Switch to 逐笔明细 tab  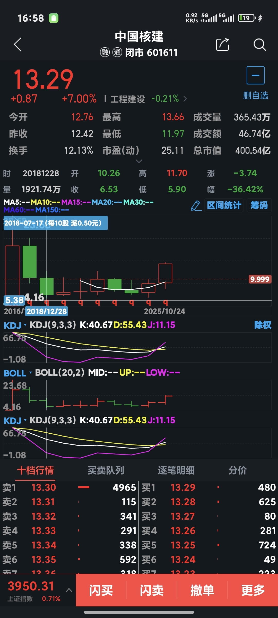point(176,470)
